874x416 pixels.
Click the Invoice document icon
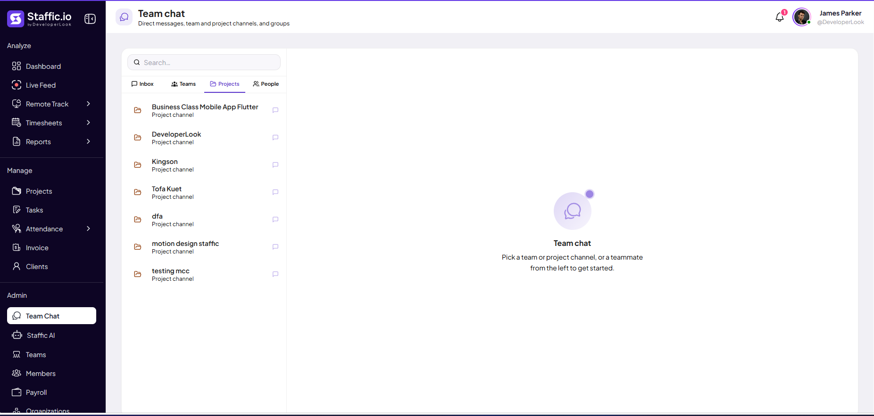(17, 247)
